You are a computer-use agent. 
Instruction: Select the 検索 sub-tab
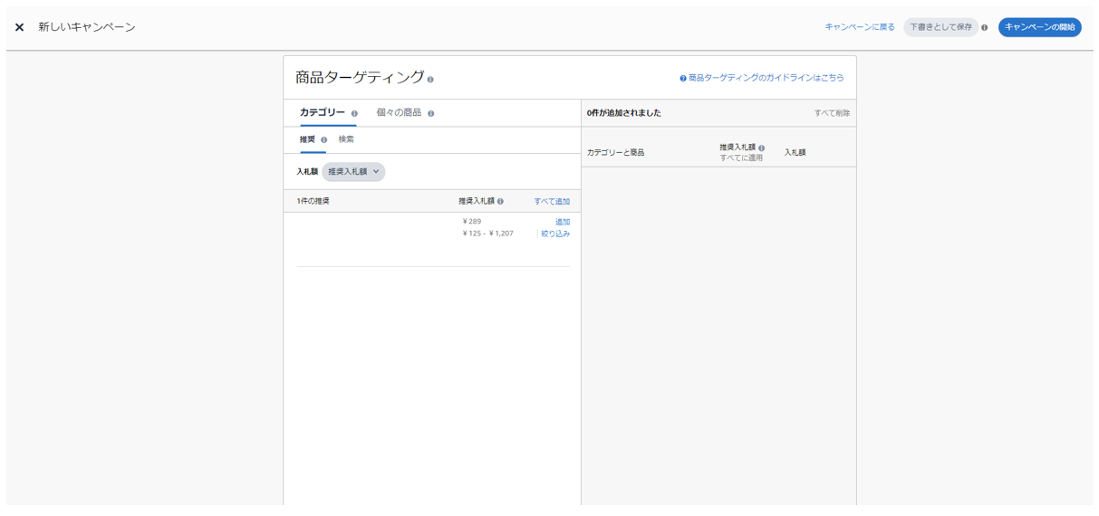tap(346, 139)
